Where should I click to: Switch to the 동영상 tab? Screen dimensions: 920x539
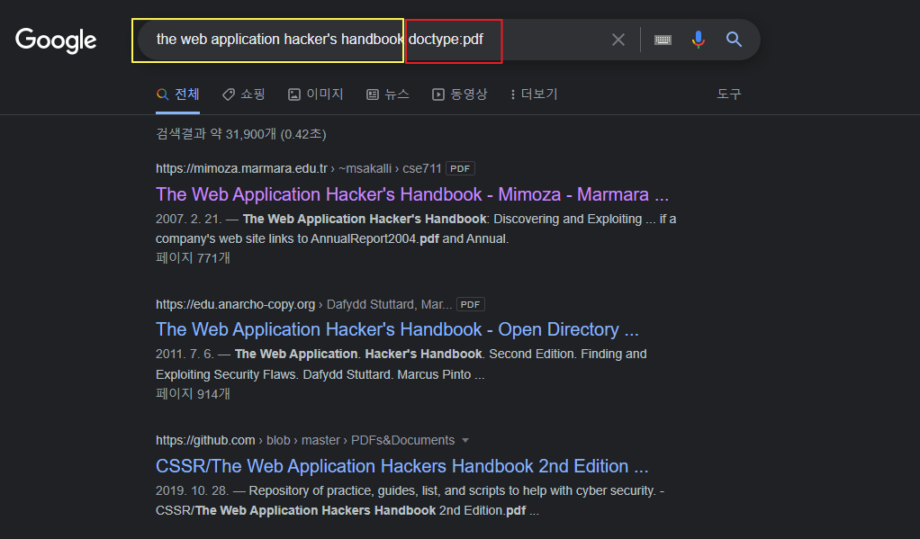pyautogui.click(x=459, y=94)
